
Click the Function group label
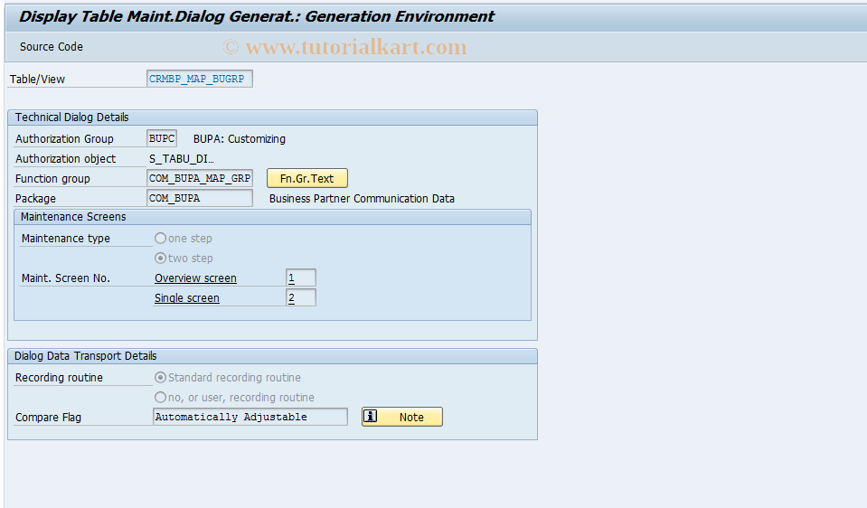[x=52, y=179]
